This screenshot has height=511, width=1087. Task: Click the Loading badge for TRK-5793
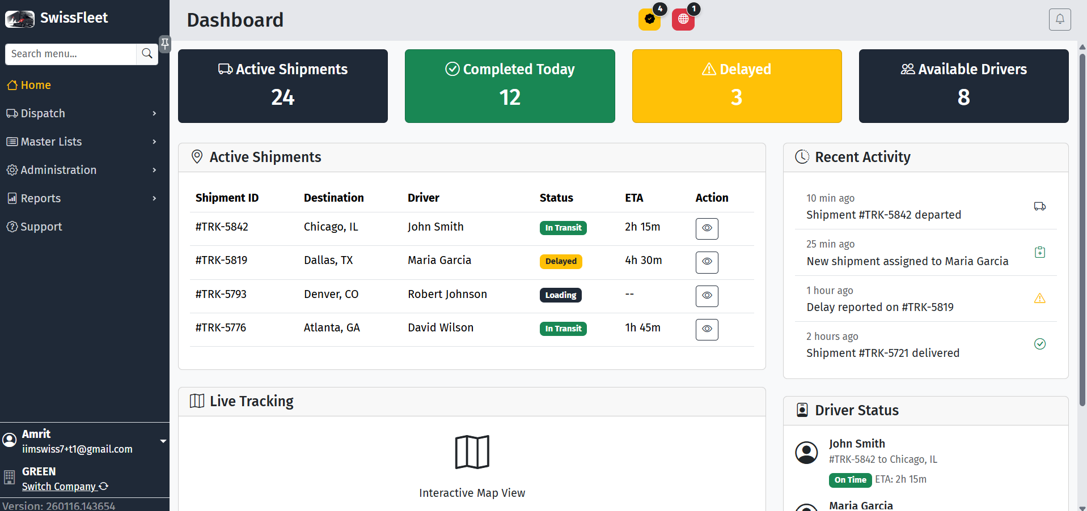(x=560, y=295)
